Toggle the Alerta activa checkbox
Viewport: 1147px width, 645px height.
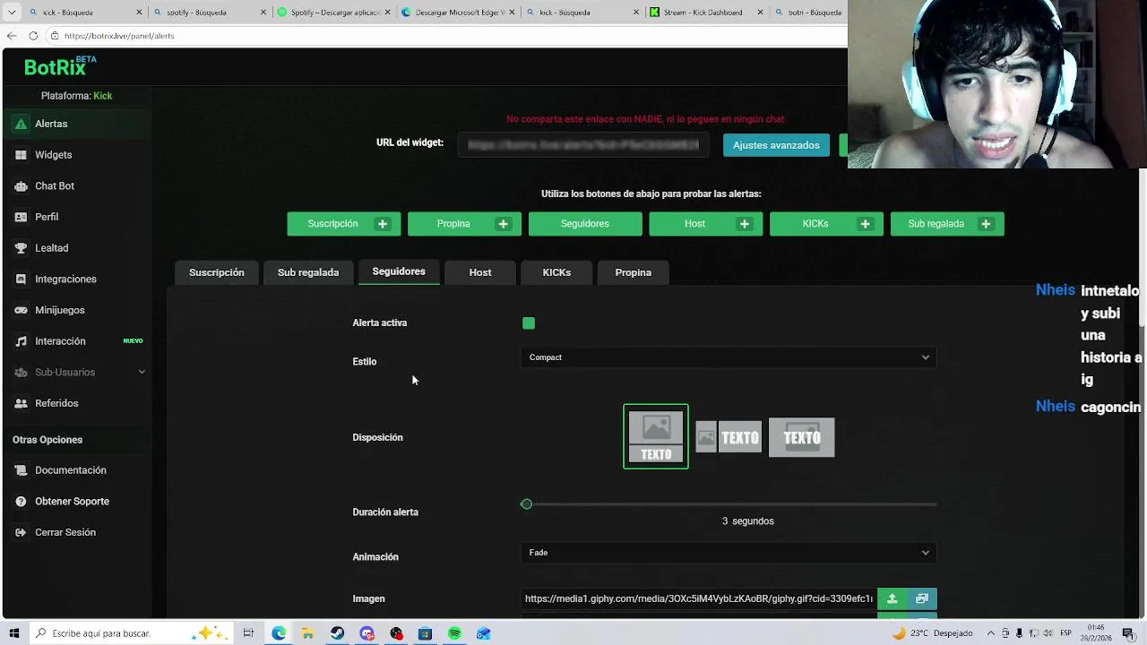coord(529,323)
